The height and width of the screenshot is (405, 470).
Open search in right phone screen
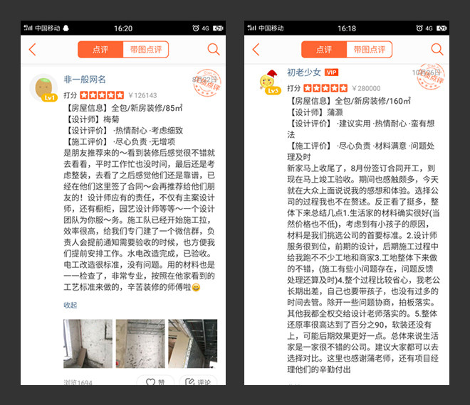coord(437,49)
